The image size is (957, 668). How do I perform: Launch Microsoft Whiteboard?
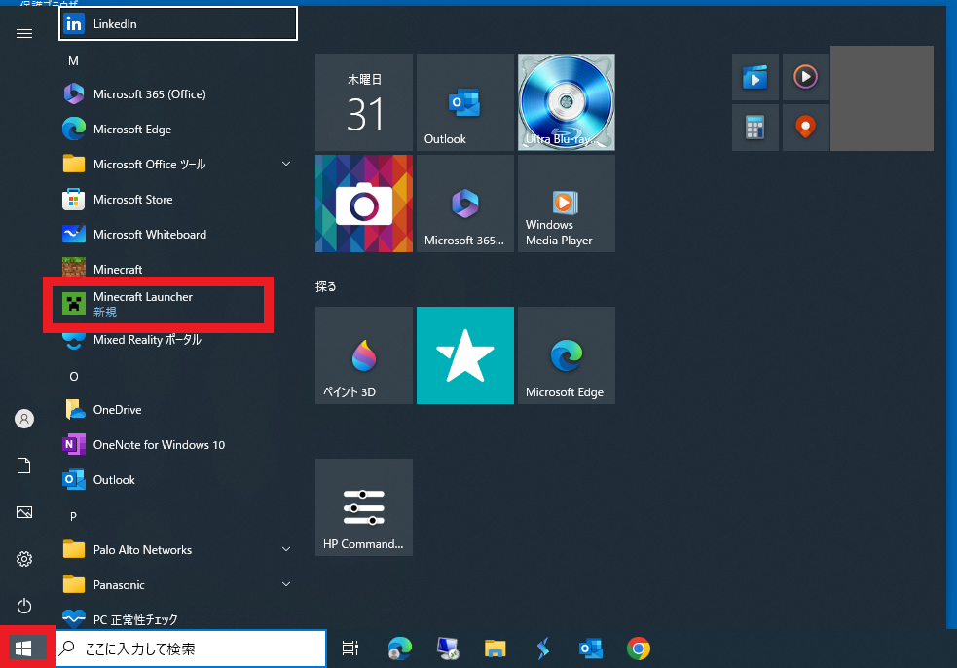(177, 235)
